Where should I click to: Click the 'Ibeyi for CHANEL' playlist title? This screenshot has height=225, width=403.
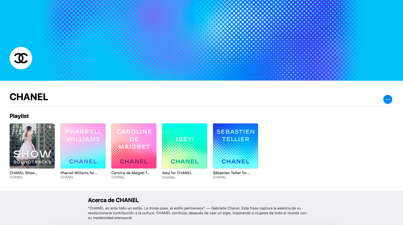177,173
